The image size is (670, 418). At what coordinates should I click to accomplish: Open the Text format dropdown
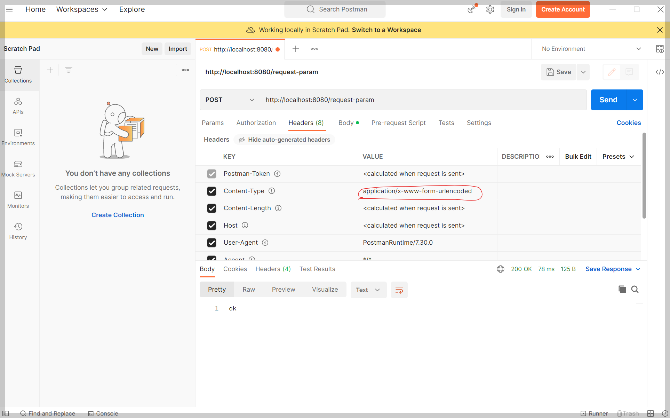pyautogui.click(x=368, y=290)
